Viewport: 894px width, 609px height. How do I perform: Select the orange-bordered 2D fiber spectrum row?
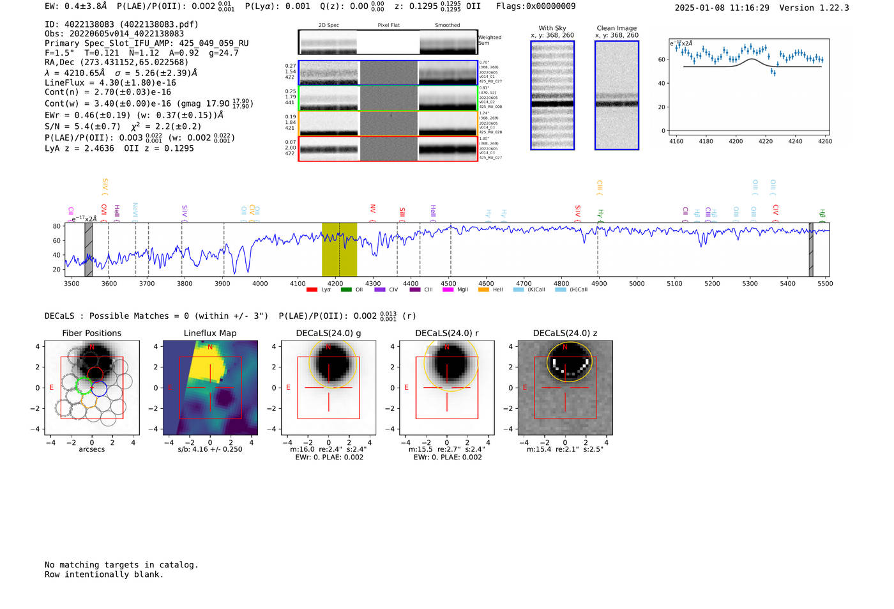pos(388,123)
